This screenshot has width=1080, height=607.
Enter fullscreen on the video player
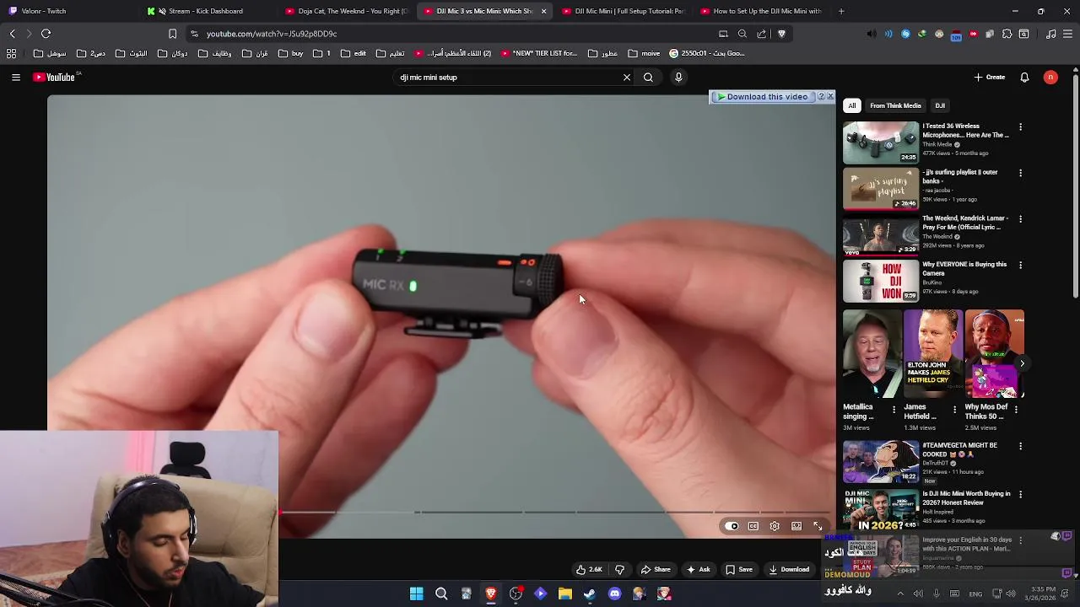(x=818, y=526)
